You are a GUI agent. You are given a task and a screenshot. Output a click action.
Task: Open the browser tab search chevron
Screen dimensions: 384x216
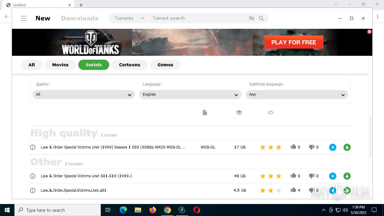(336, 4)
